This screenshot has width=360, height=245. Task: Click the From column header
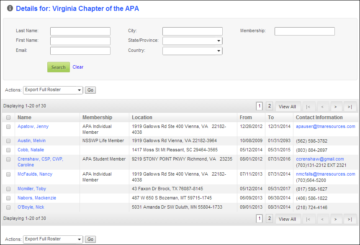click(246, 117)
